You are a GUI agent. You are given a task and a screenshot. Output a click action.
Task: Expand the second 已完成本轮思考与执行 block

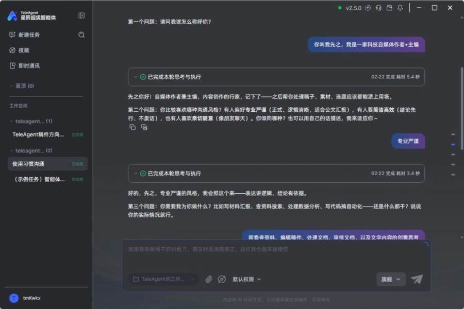point(276,173)
